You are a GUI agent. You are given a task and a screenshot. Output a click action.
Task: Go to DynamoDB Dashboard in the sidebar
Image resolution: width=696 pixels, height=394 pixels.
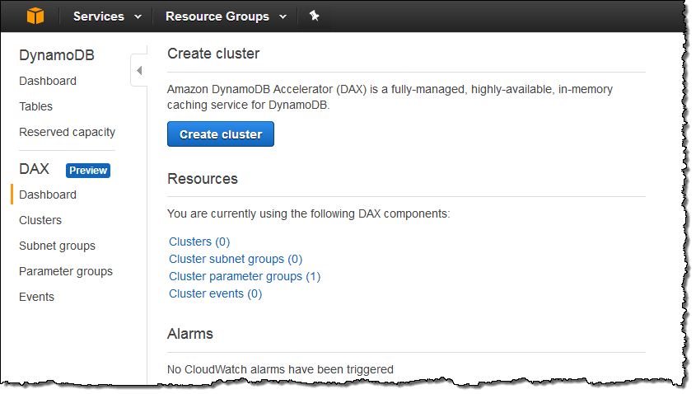pos(48,81)
